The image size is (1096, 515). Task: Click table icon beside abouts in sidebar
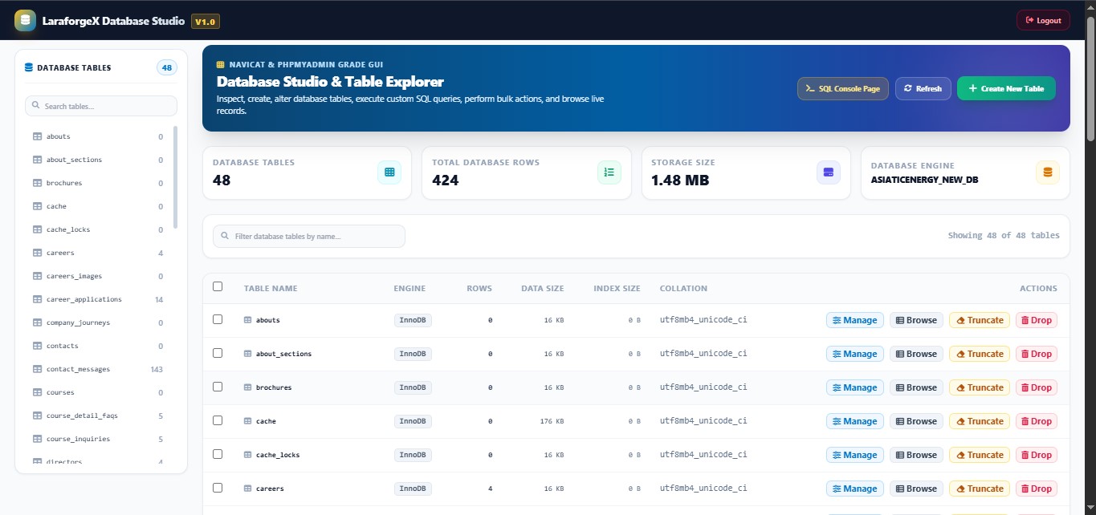tap(37, 136)
